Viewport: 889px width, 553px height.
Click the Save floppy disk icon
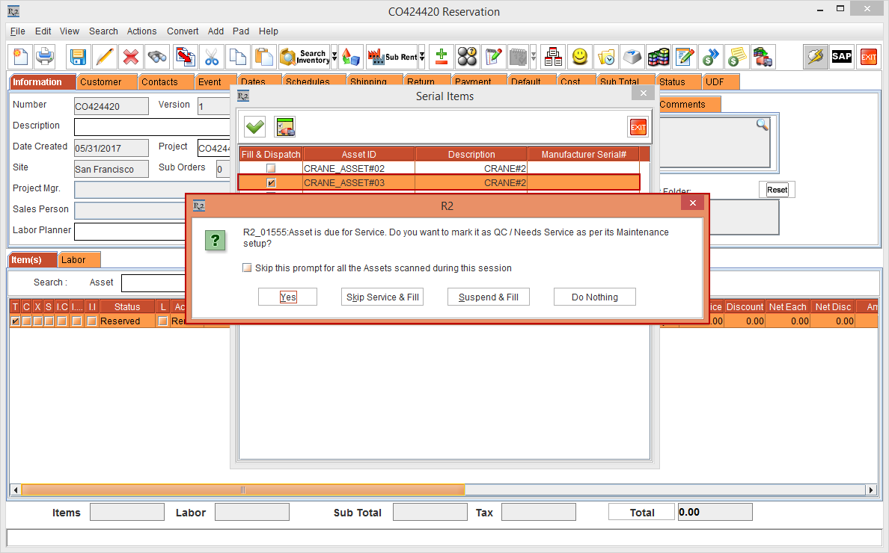[78, 57]
